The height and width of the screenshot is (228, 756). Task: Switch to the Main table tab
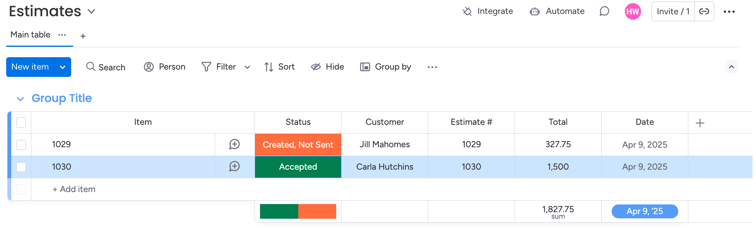click(30, 35)
